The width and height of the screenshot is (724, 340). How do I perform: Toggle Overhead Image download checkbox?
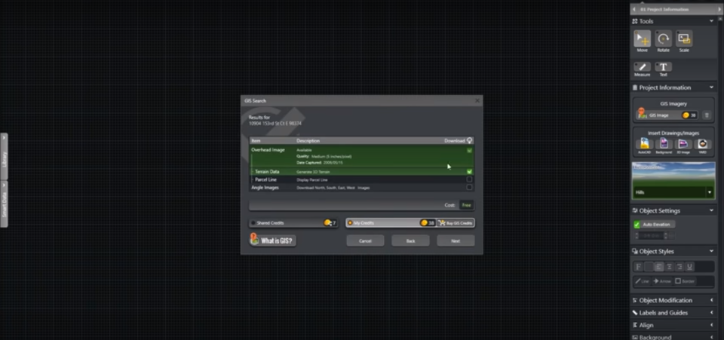[469, 150]
